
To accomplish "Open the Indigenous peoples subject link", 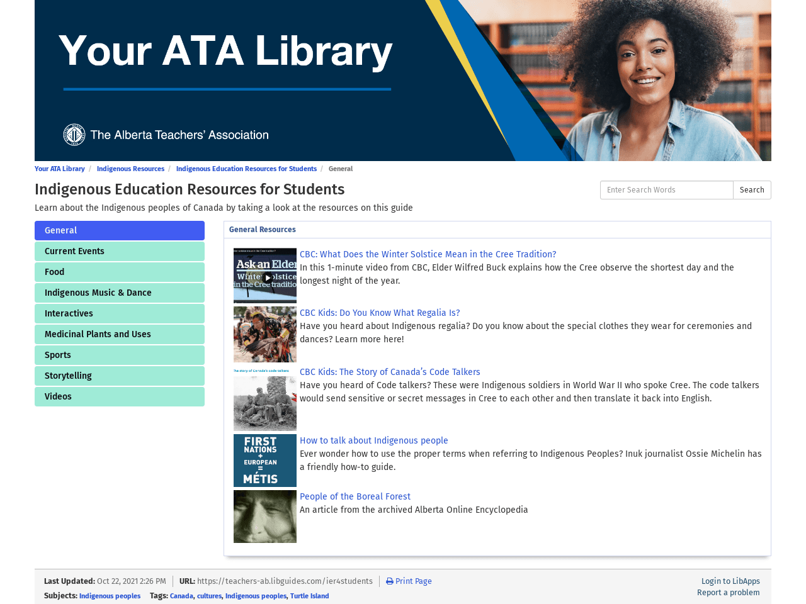I will (x=110, y=596).
